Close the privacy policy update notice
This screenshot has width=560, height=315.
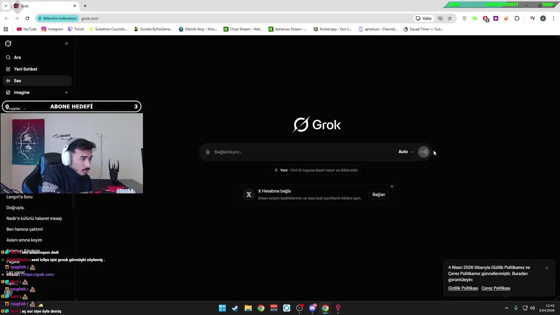pyautogui.click(x=547, y=268)
